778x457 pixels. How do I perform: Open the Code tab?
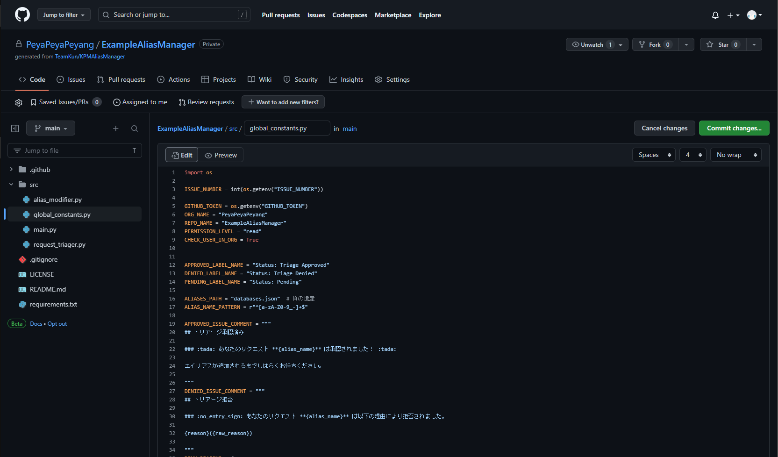point(32,79)
